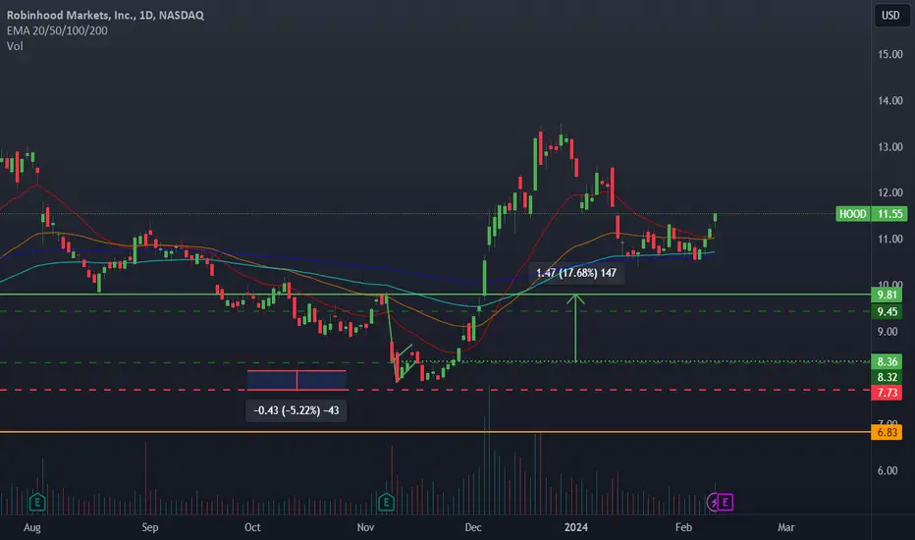Image resolution: width=915 pixels, height=540 pixels.
Task: Click the 9.45 price level label
Action: tap(887, 312)
